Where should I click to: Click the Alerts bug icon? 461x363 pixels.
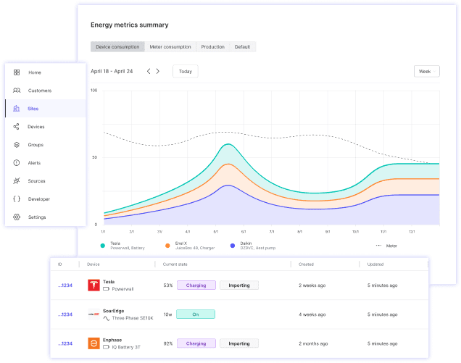[17, 163]
